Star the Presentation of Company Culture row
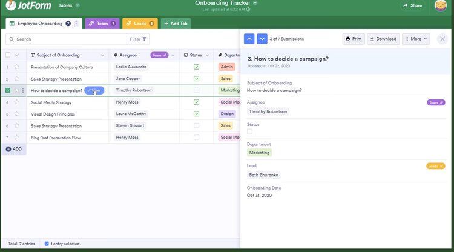Image resolution: width=454 pixels, height=252 pixels. (17, 67)
